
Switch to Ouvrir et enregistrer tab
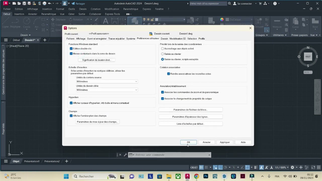point(97,39)
